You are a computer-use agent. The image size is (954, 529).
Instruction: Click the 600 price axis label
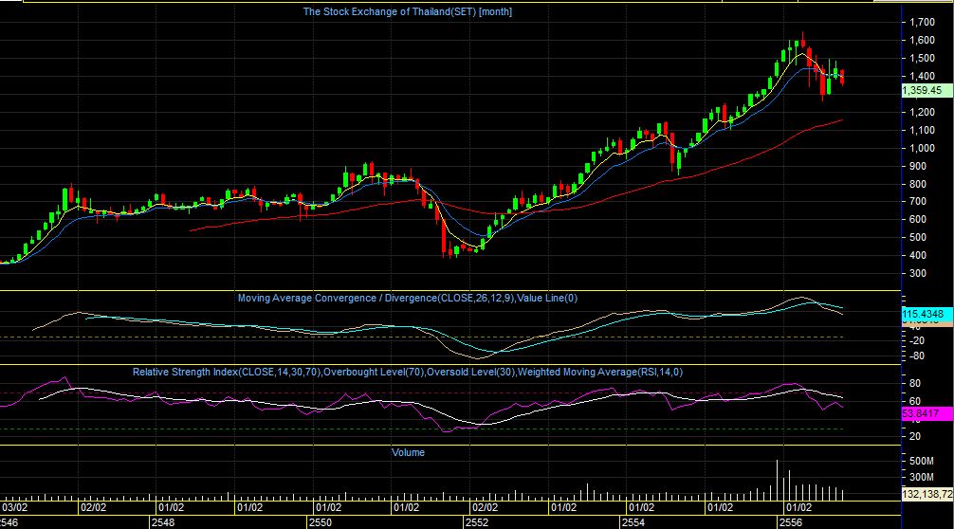pos(918,220)
